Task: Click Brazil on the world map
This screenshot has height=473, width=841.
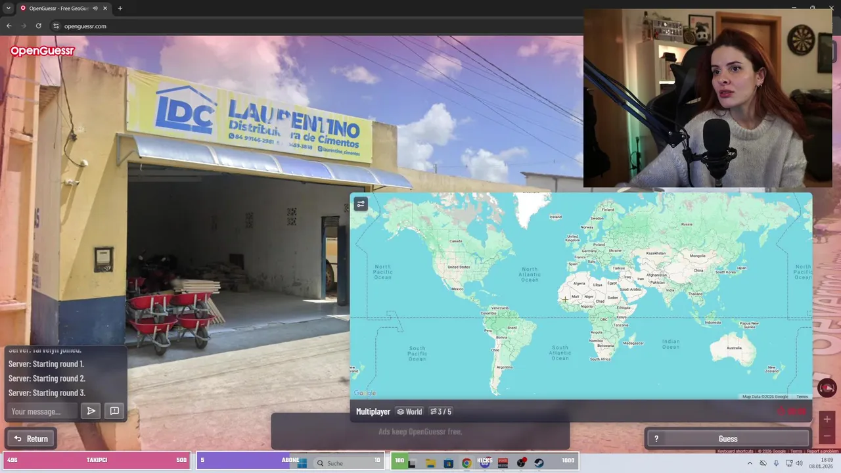Action: pos(512,327)
